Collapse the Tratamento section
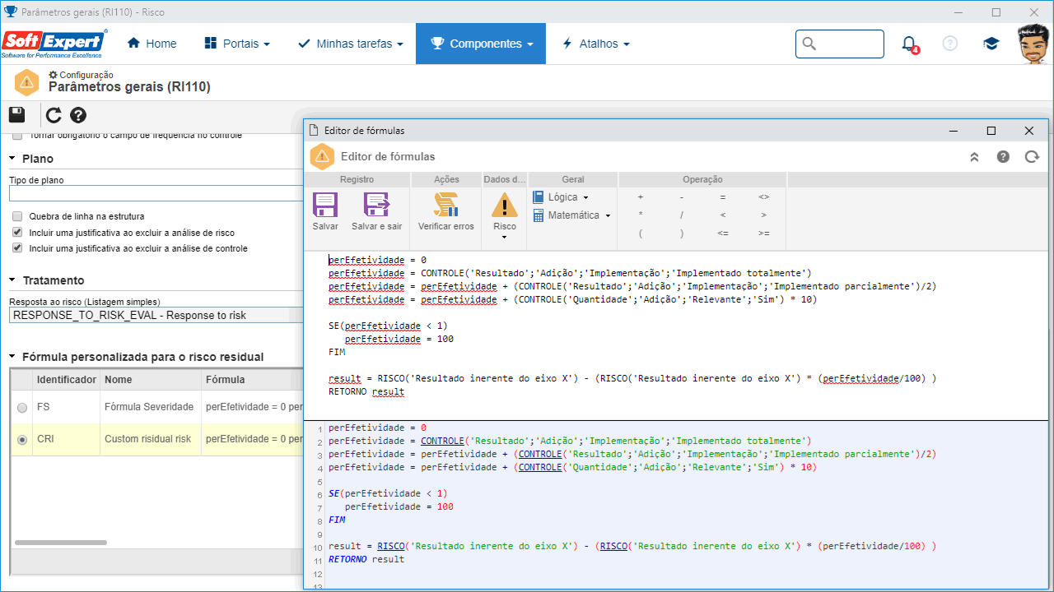 pos(12,280)
